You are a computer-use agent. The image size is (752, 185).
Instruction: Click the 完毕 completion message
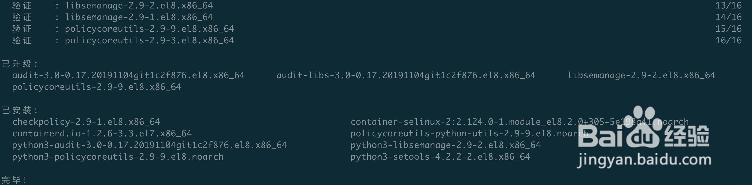[15, 180]
